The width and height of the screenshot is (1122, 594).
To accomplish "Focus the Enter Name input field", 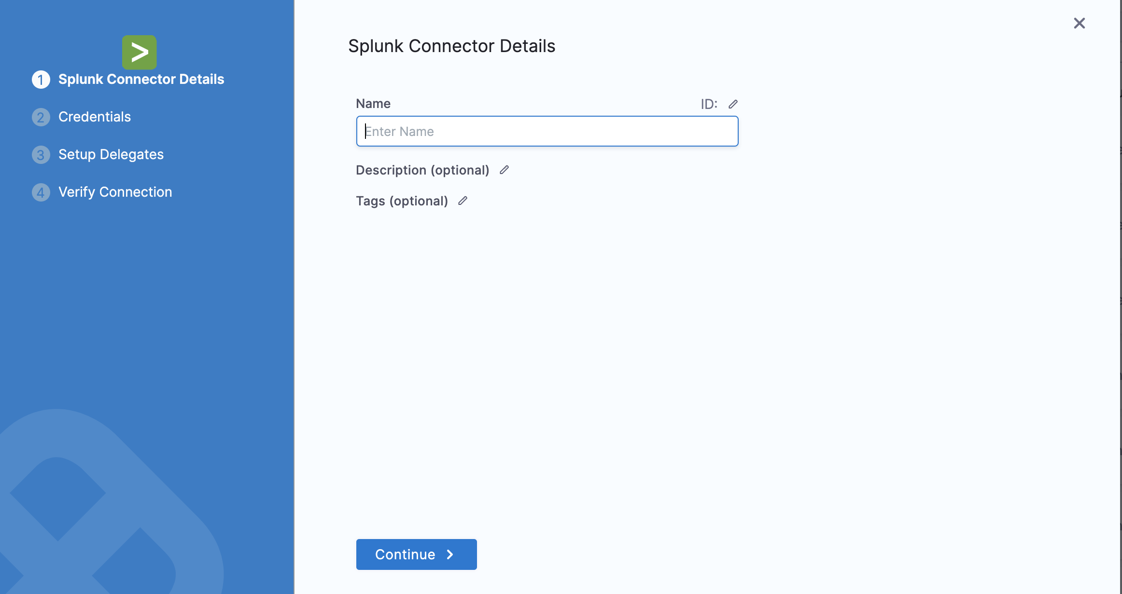I will click(547, 131).
